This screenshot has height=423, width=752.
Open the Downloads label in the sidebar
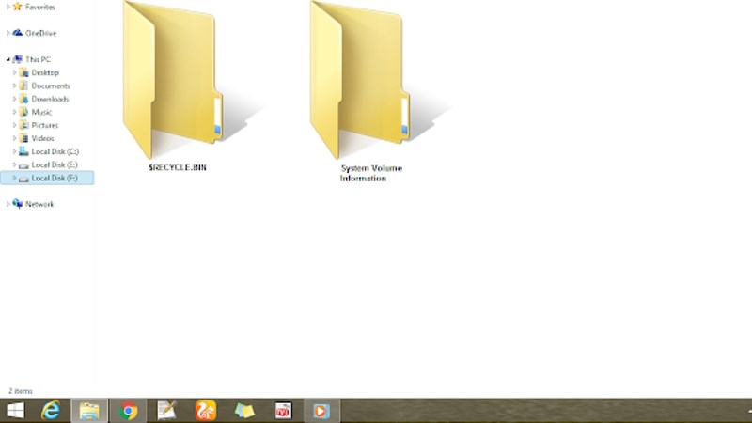pyautogui.click(x=51, y=99)
